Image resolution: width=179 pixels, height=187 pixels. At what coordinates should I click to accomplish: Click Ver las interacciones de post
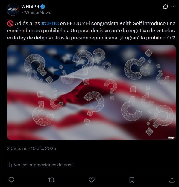click(43, 165)
